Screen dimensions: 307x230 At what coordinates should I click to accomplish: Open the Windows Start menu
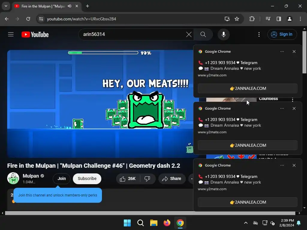(127, 223)
